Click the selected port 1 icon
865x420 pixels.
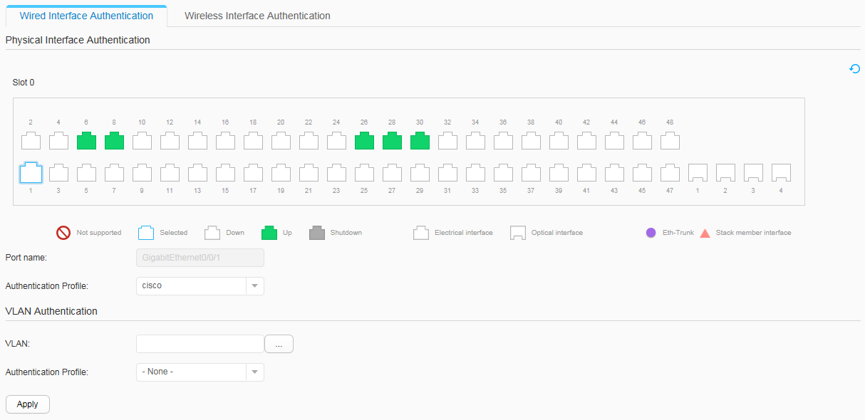31,172
